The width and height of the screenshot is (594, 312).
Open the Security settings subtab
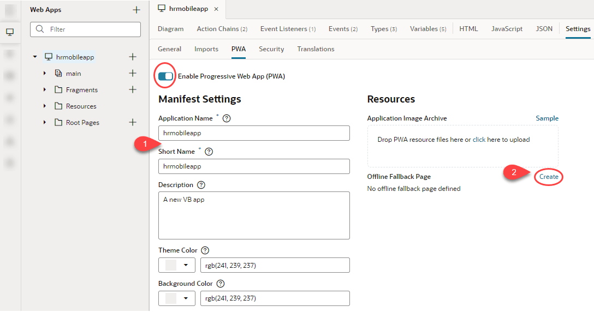pos(271,49)
